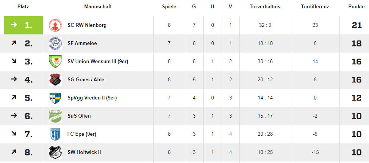Click the SuS Olfen green logo

coord(55,116)
